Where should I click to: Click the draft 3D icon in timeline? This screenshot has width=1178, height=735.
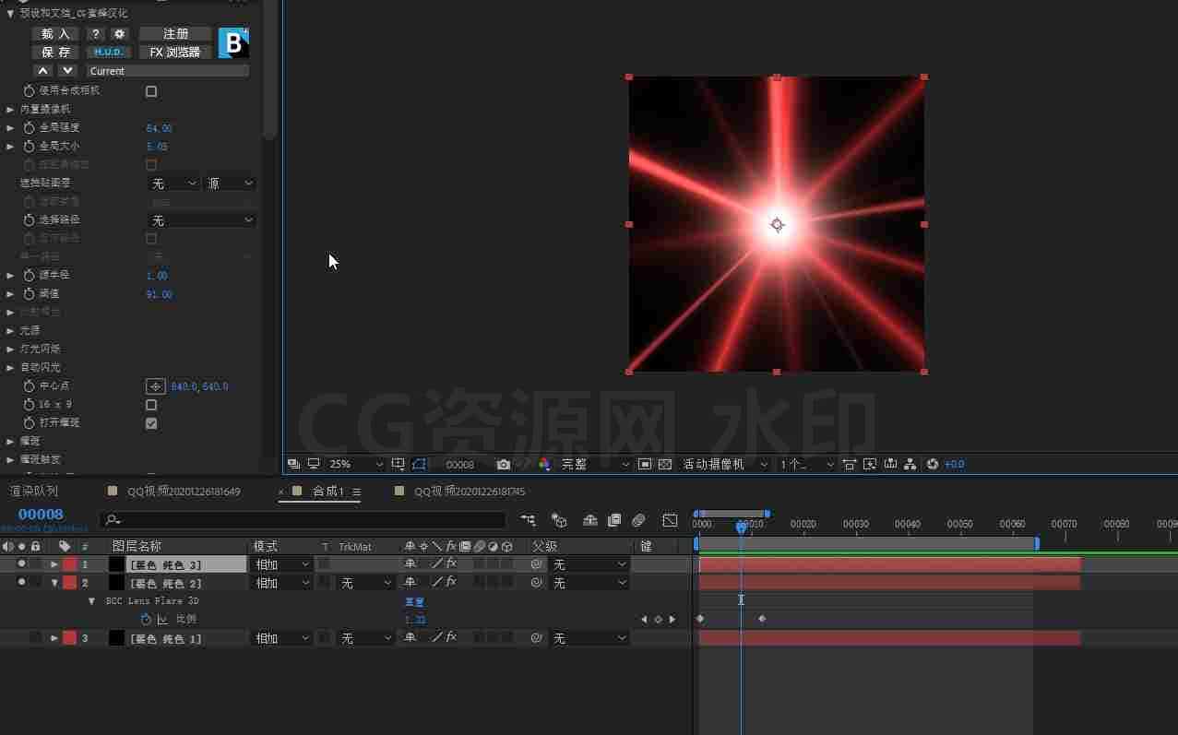click(558, 520)
